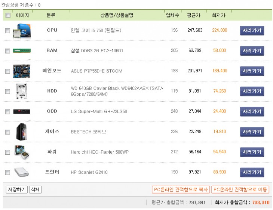
Task: Click PC온라인 견적함으로 이동 button
Action: pos(240,189)
